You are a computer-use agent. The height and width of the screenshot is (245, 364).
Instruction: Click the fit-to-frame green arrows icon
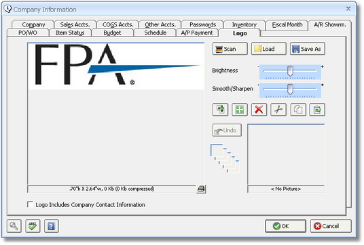point(240,109)
